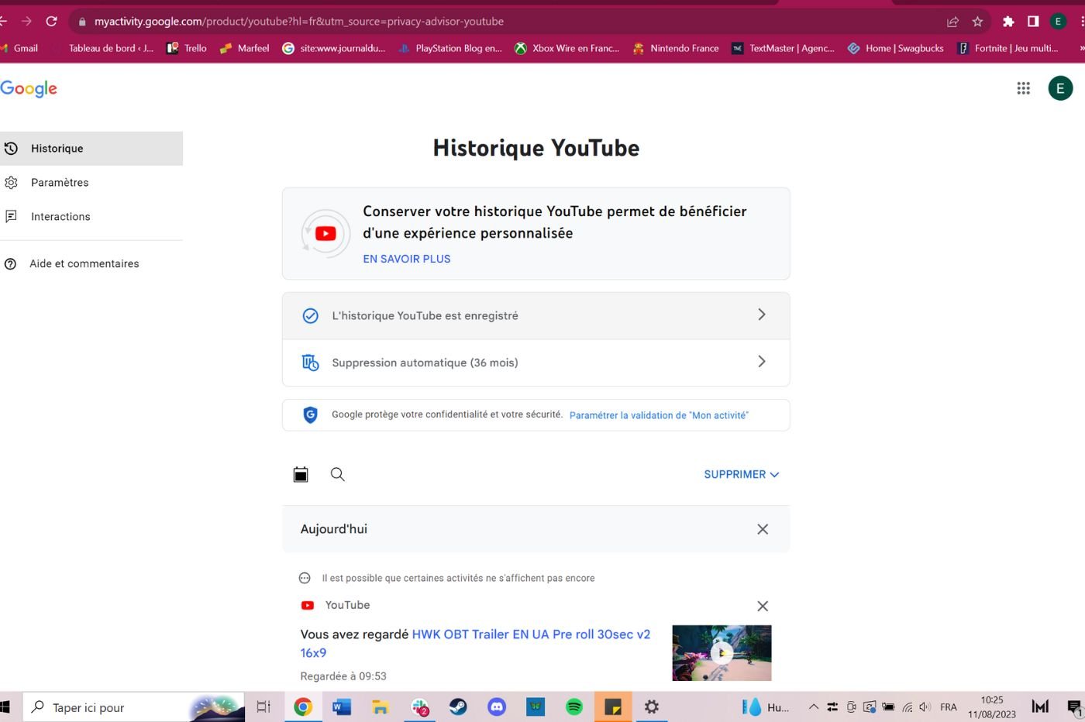
Task: Click the pending activities info icon
Action: pos(305,578)
